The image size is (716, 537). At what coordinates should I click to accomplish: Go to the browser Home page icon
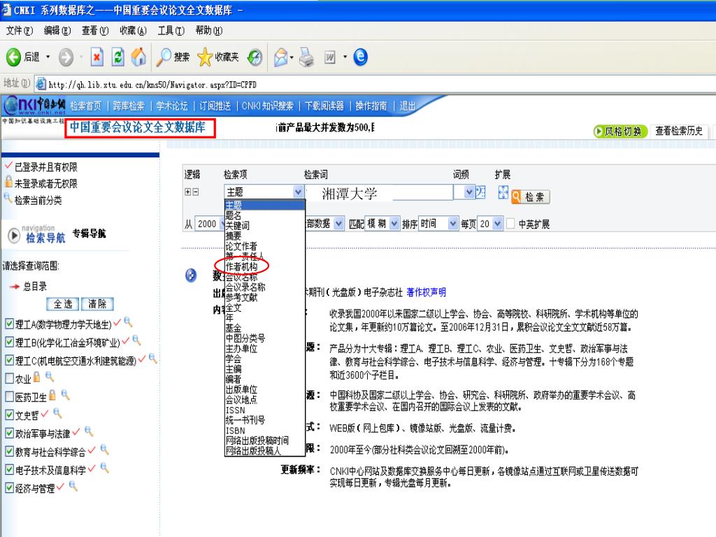pyautogui.click(x=139, y=57)
